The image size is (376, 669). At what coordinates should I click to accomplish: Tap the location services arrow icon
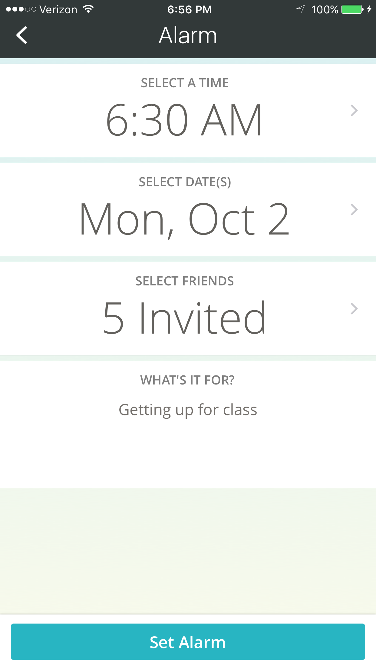(x=301, y=9)
